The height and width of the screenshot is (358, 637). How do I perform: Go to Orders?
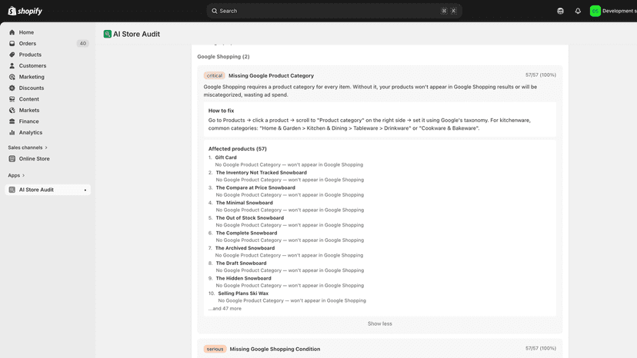(x=28, y=44)
